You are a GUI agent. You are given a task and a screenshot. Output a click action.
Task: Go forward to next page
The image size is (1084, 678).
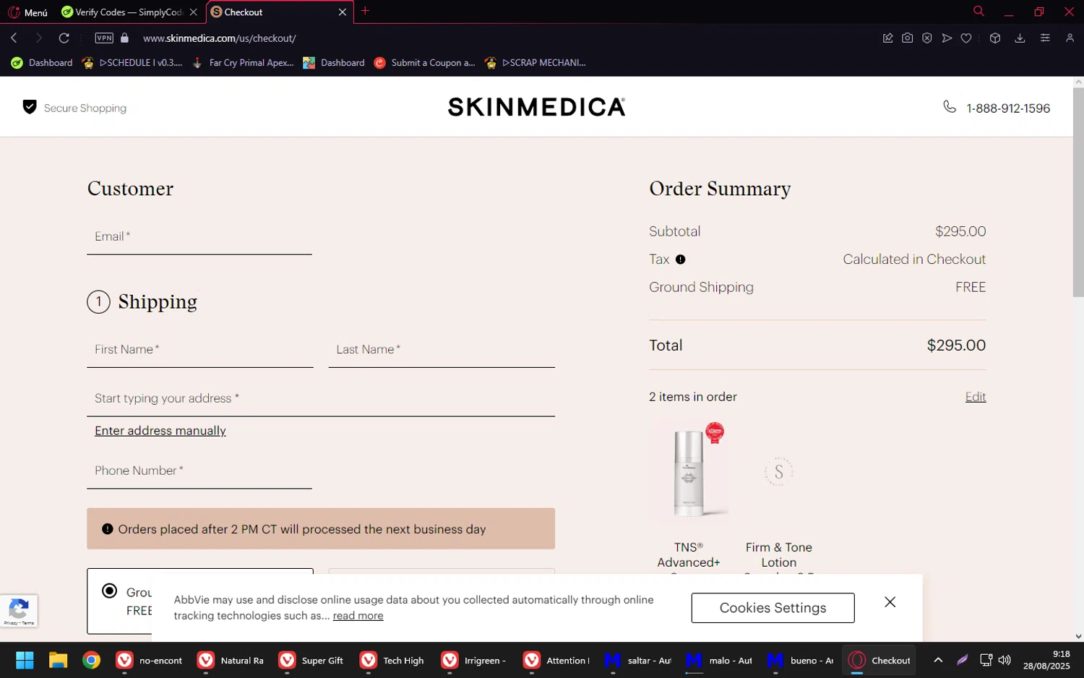click(39, 38)
